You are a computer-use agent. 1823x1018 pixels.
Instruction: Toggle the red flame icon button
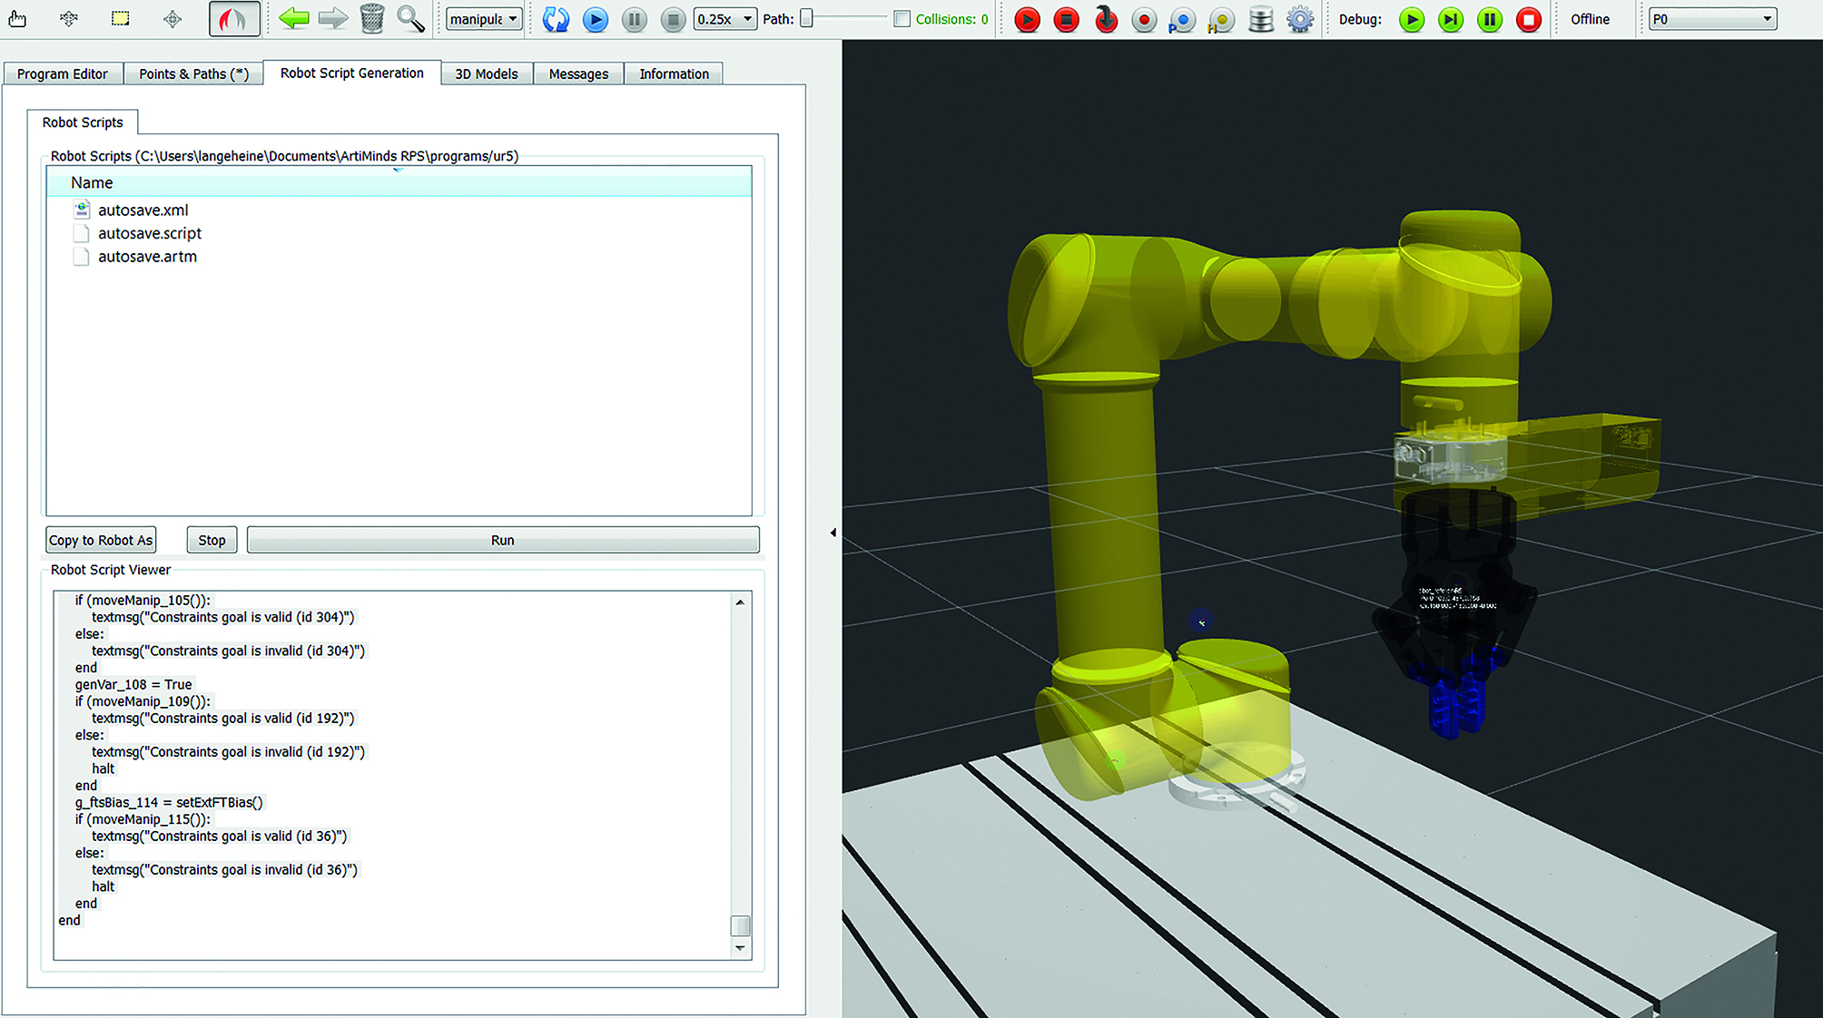tap(234, 19)
